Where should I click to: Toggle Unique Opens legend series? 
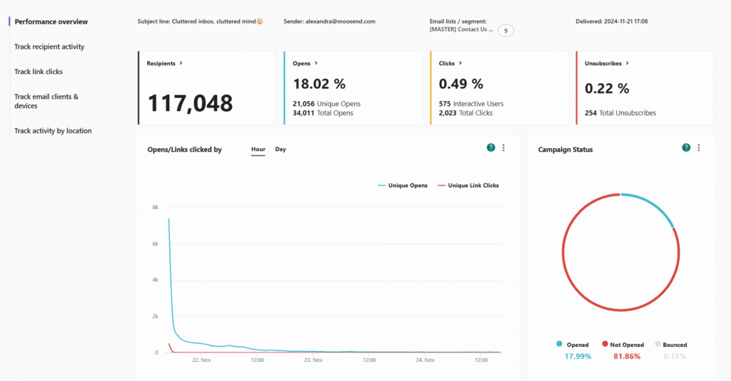(403, 186)
